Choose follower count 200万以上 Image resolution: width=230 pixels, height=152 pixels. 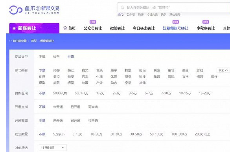(202, 134)
